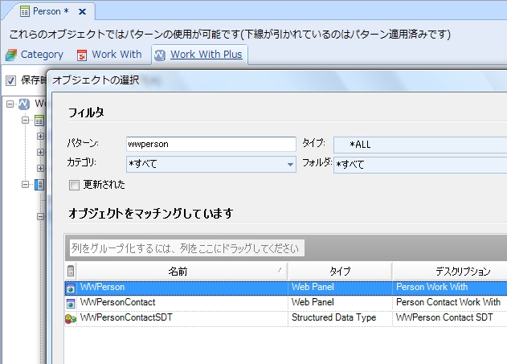
Task: Click the Work With pattern icon
Action: tap(82, 55)
